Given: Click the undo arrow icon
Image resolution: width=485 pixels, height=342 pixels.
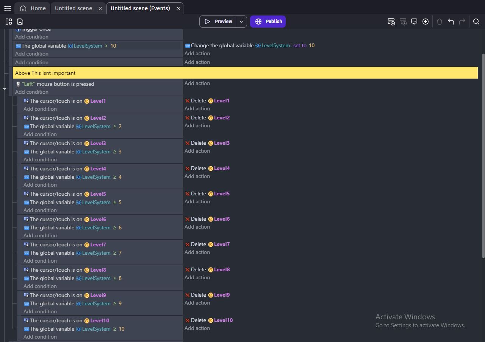Looking at the screenshot, I should tap(451, 22).
